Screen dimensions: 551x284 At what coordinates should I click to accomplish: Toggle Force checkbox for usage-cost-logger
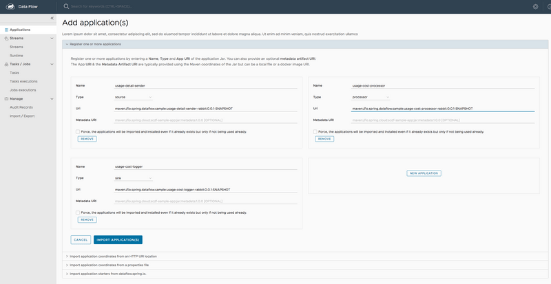pos(78,212)
